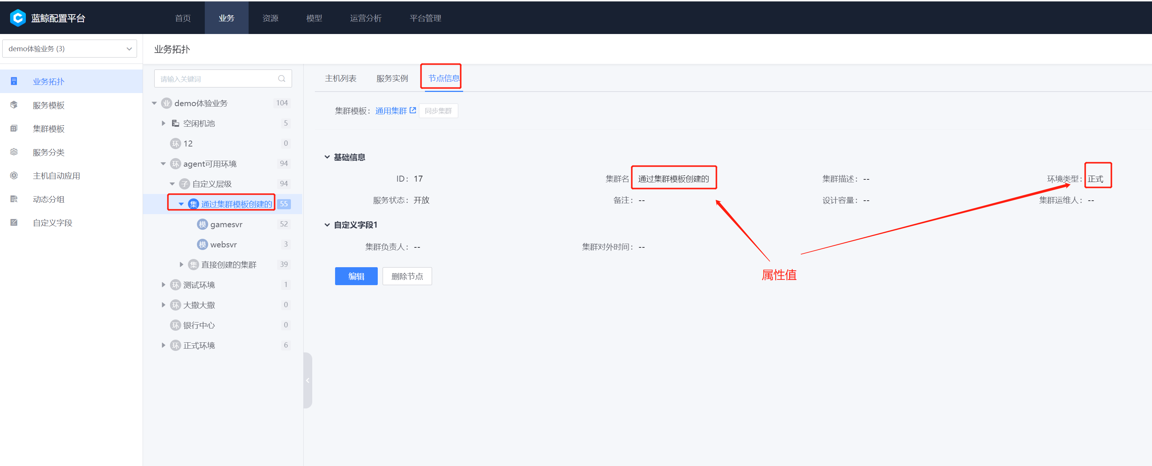Switch to the 主机列表 tab
Image resolution: width=1152 pixels, height=466 pixels.
click(341, 78)
